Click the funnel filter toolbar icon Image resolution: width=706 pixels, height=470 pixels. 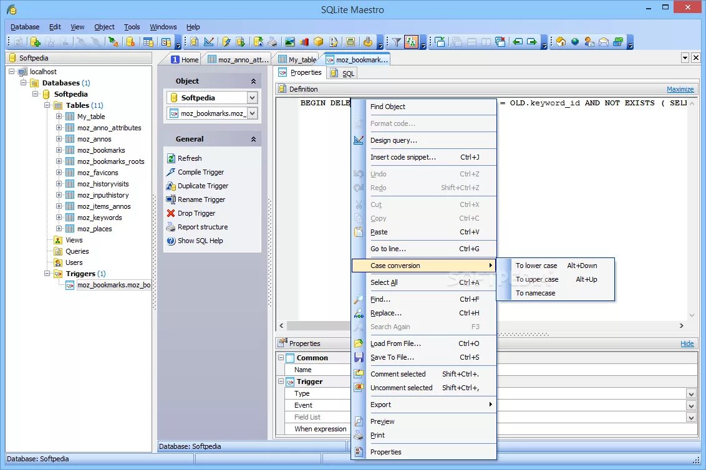396,42
